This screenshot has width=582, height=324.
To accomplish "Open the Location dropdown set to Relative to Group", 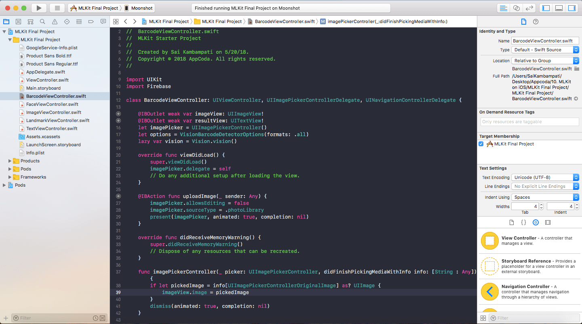I will click(545, 61).
